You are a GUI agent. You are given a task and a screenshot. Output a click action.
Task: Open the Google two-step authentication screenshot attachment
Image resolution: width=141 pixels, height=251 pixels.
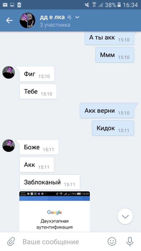click(x=55, y=212)
